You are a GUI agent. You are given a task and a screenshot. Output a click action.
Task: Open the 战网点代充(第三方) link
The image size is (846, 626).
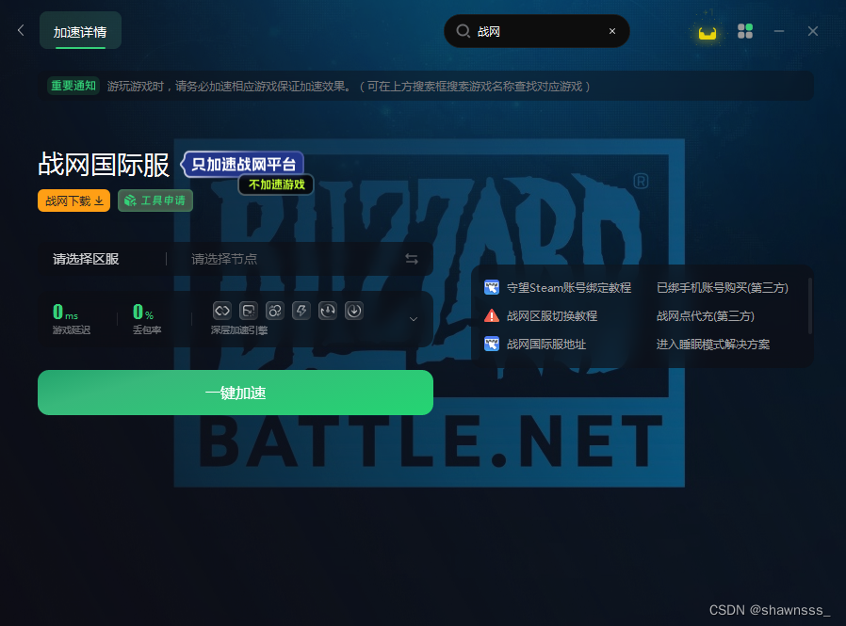pyautogui.click(x=706, y=316)
